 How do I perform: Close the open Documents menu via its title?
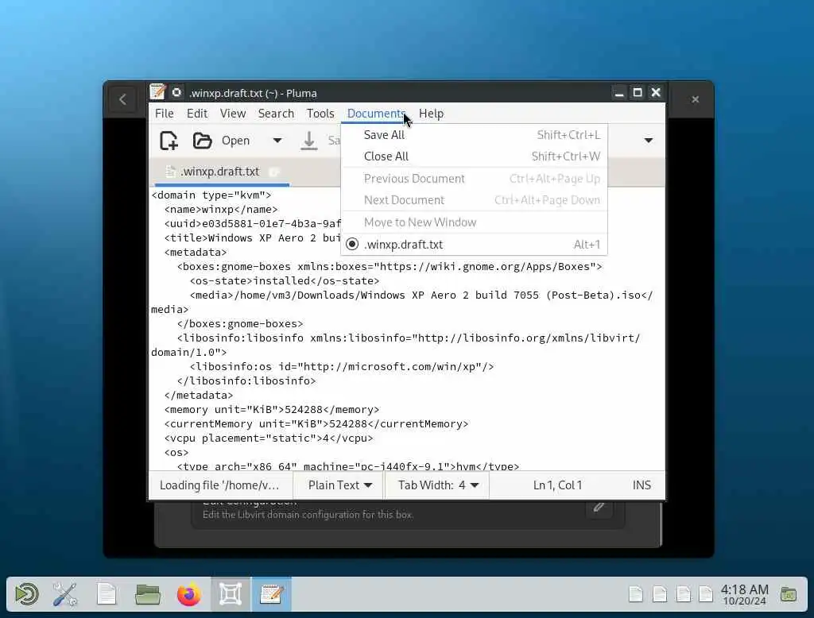pyautogui.click(x=376, y=114)
